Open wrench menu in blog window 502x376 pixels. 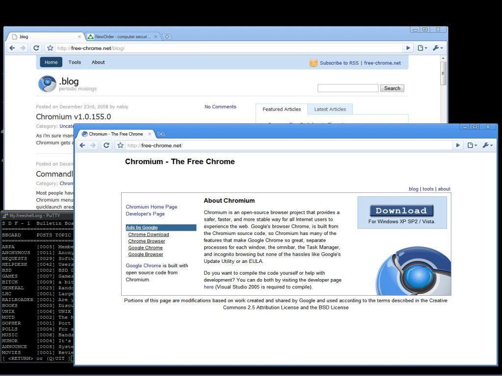click(x=438, y=48)
